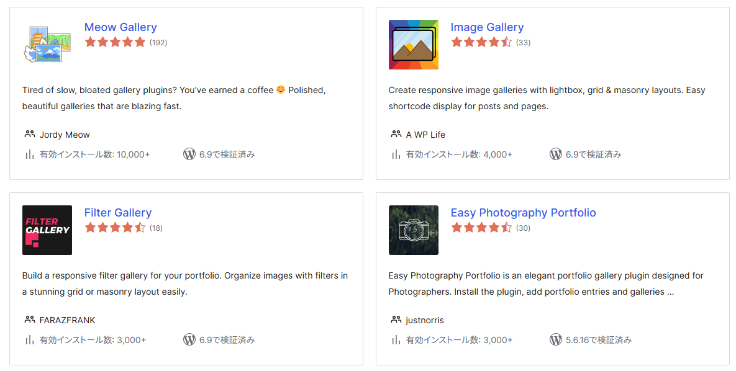Click the author icon beside FARAZFRANK
The height and width of the screenshot is (371, 736).
[29, 320]
